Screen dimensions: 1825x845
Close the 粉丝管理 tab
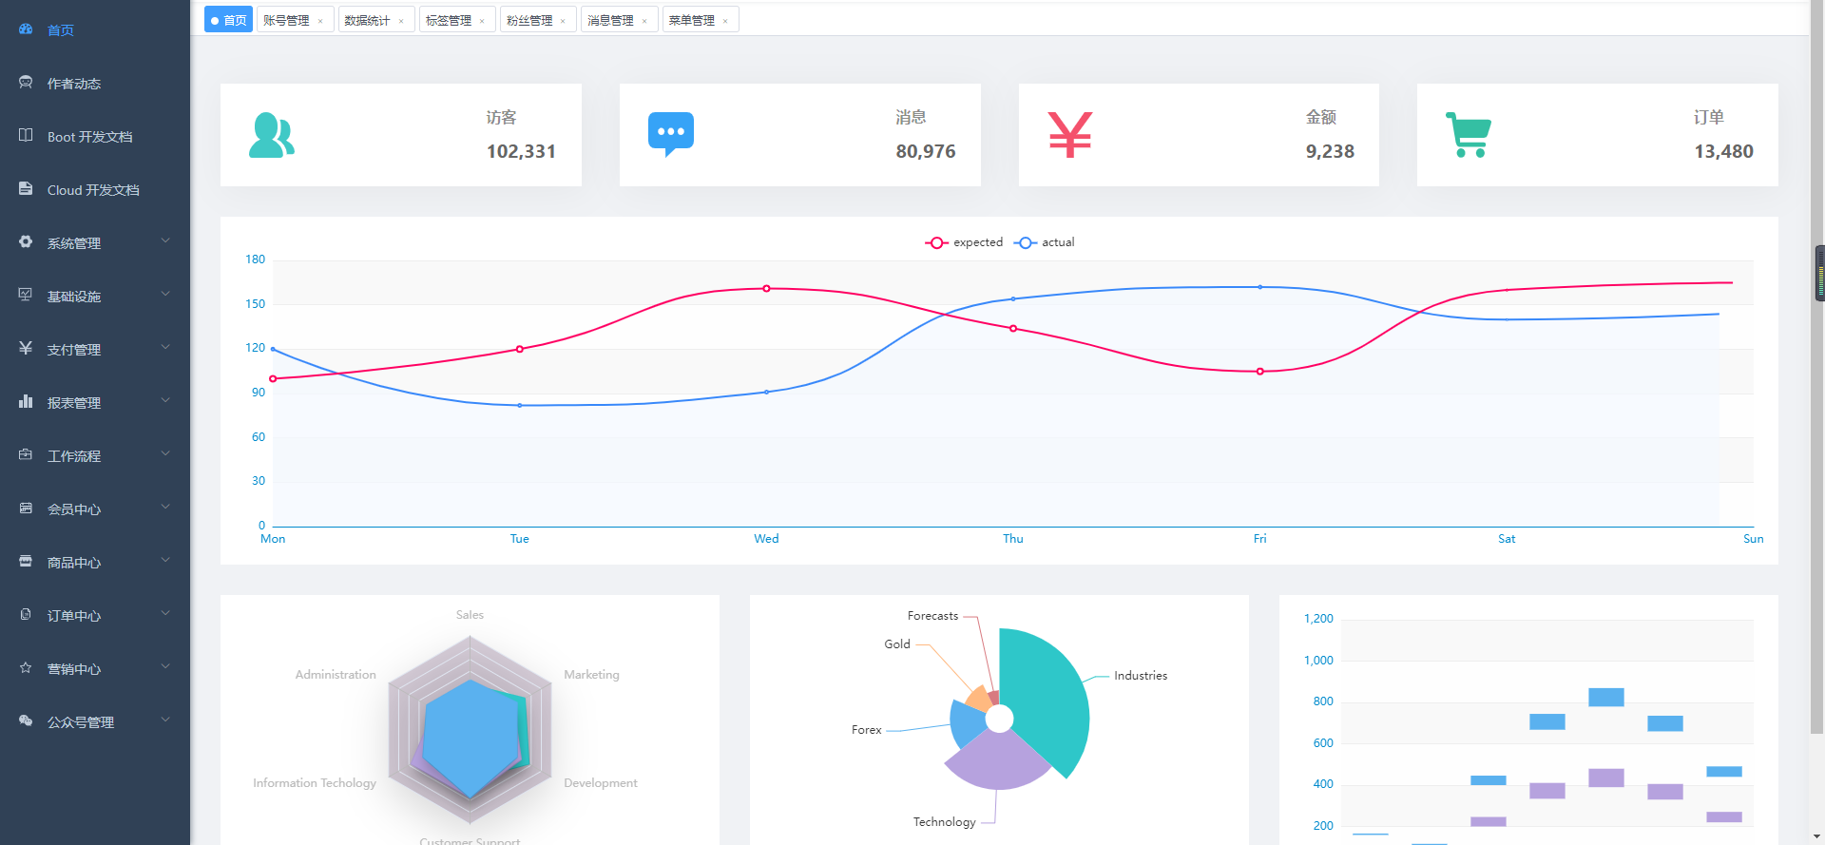coord(563,21)
